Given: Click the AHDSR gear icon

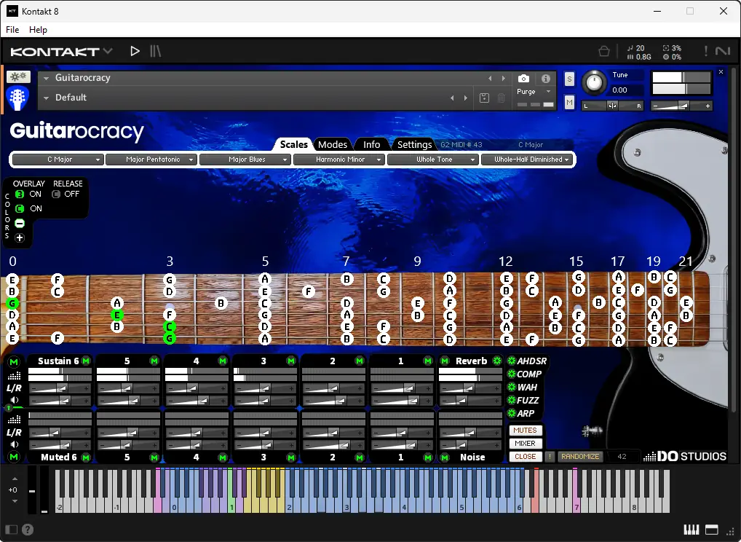Looking at the screenshot, I should pyautogui.click(x=511, y=361).
